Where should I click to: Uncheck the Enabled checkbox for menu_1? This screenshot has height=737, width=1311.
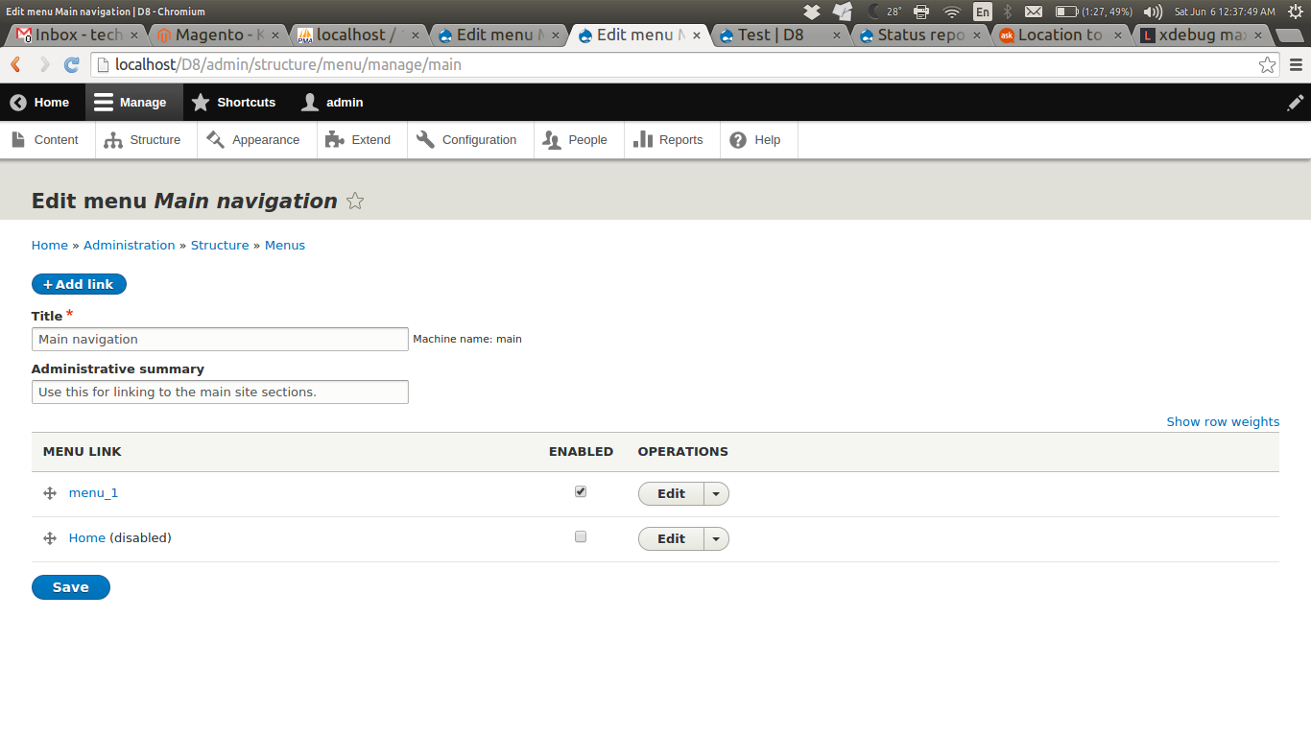580,490
